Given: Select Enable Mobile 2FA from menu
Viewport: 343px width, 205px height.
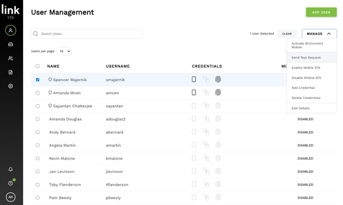Looking at the screenshot, I should coord(306,68).
